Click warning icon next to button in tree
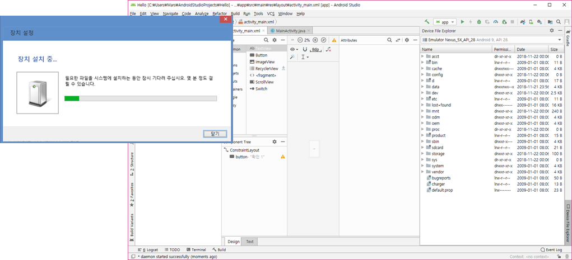Screen dimensions: 572x260 (283, 157)
